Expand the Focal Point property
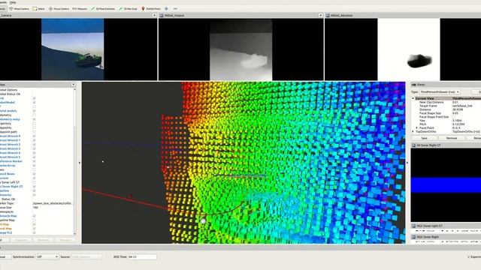 (416, 128)
